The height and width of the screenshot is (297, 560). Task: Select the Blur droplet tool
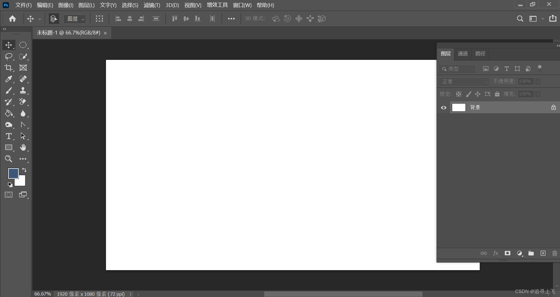click(23, 113)
